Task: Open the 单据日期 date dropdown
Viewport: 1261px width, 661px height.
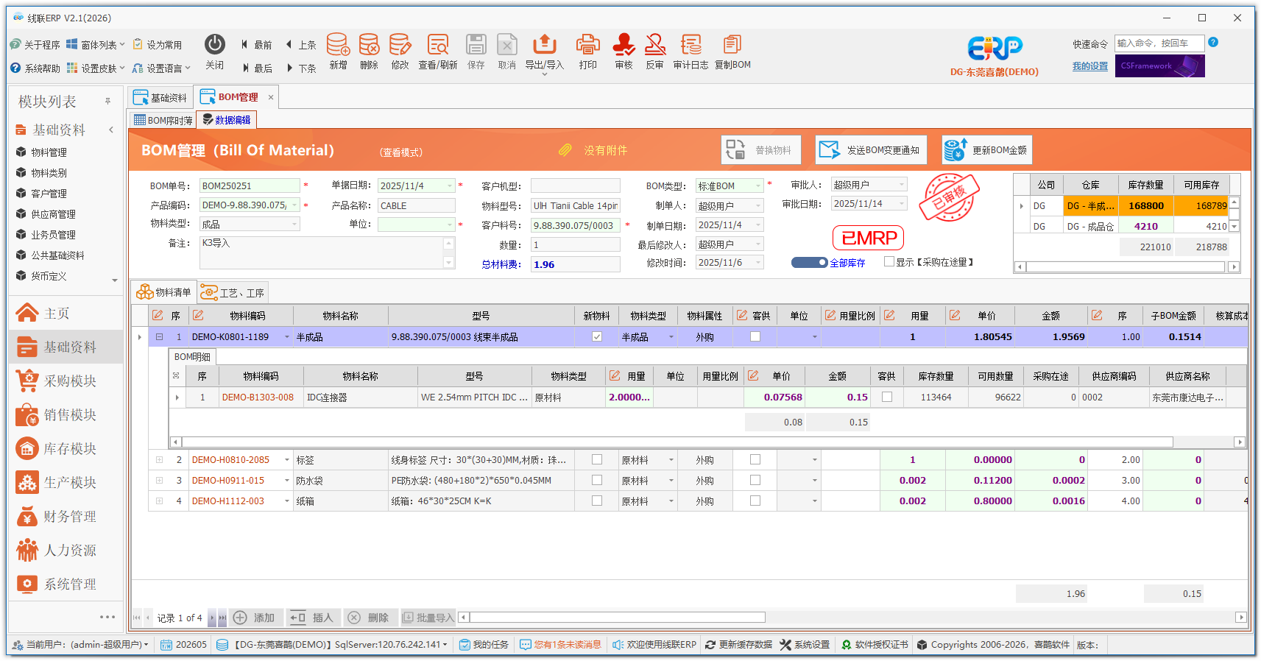Action: pyautogui.click(x=449, y=186)
